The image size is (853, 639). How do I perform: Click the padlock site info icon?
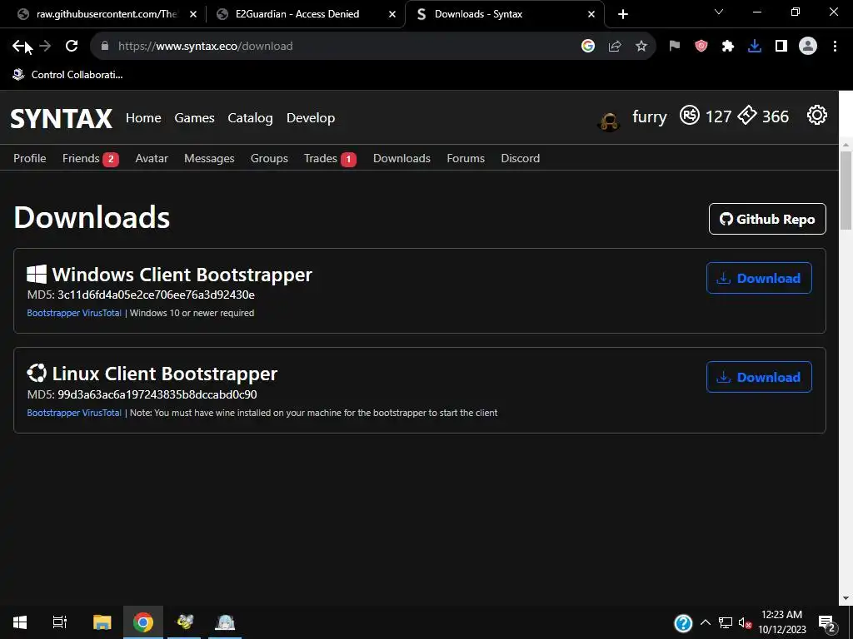105,47
